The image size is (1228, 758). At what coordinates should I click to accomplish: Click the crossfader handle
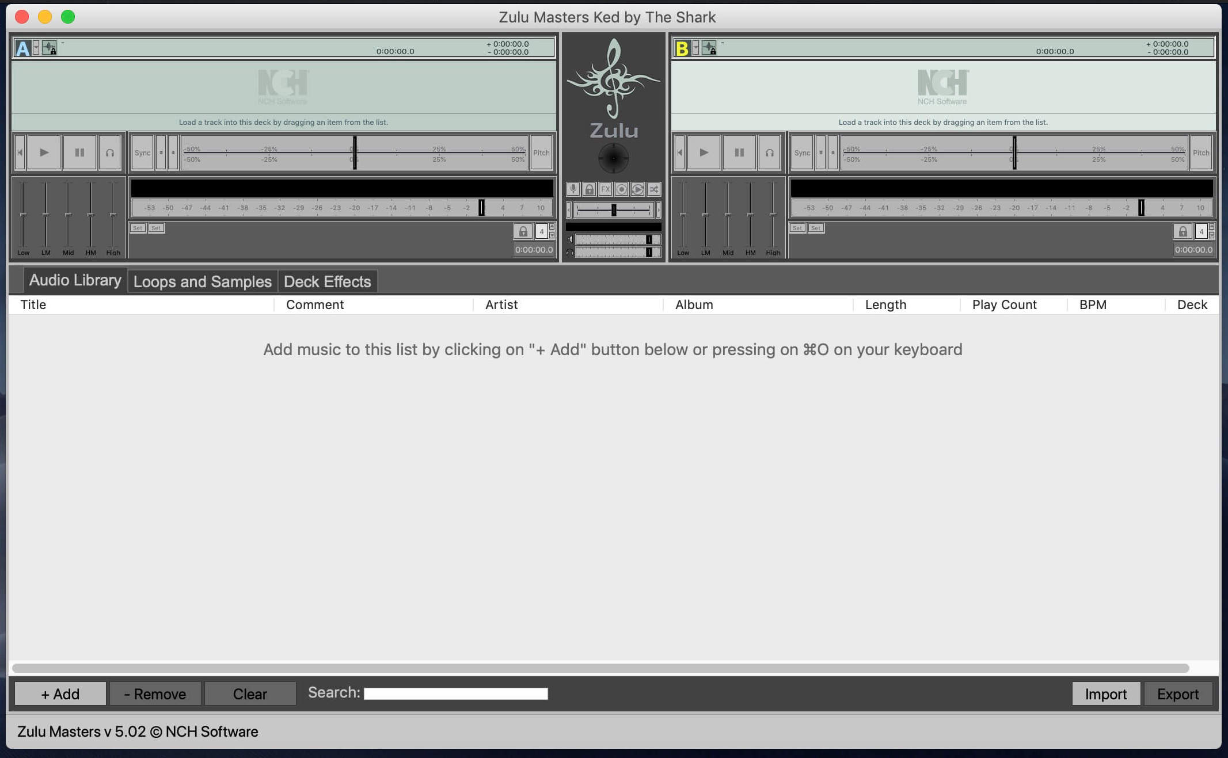(x=614, y=210)
